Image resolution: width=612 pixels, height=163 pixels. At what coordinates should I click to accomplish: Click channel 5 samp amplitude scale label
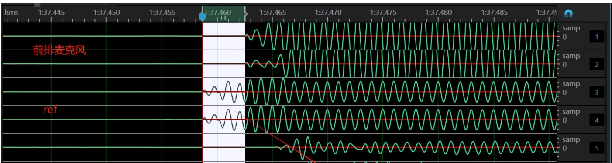pos(571,140)
